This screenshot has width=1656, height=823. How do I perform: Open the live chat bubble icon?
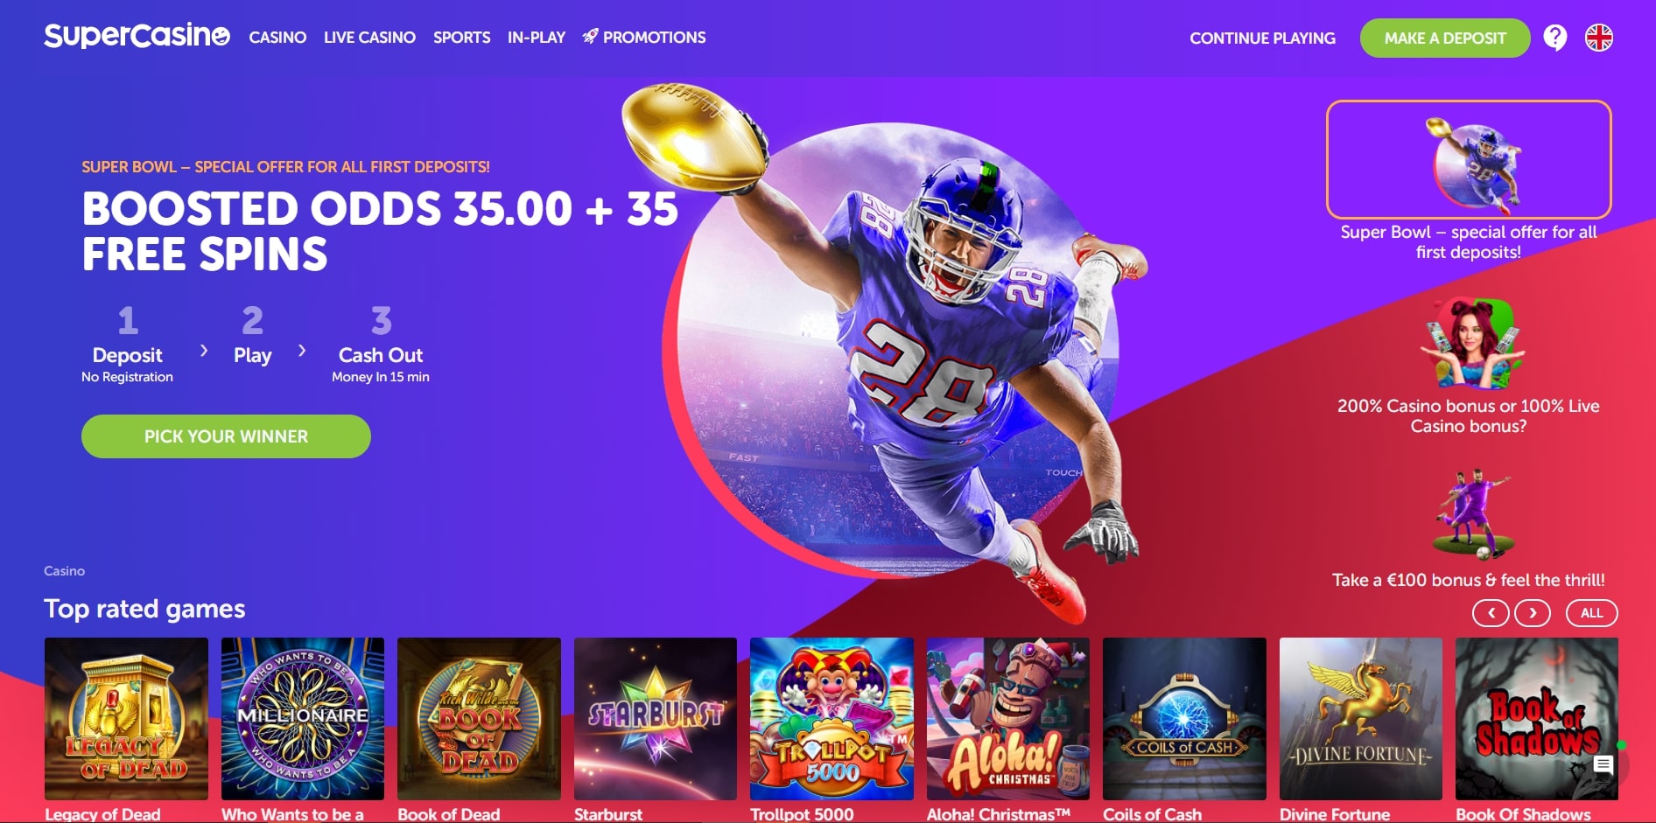click(1603, 764)
